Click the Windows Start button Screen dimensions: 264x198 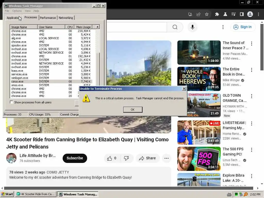[7, 194]
